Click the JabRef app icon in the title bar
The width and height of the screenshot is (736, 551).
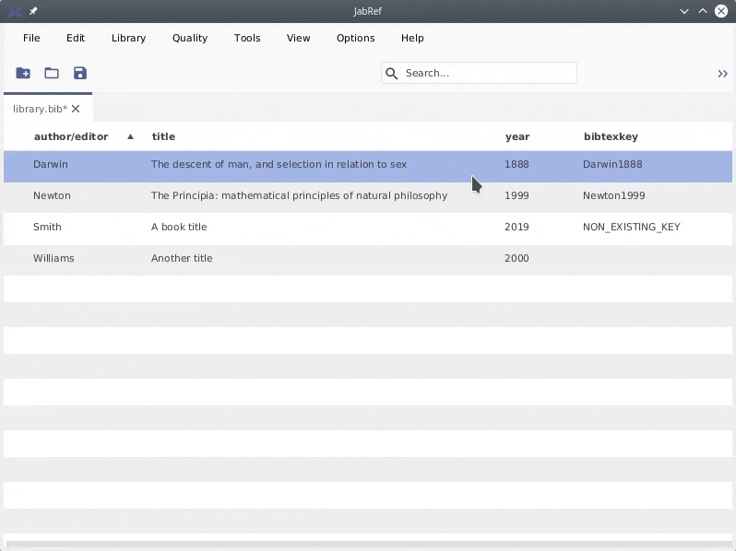point(14,11)
